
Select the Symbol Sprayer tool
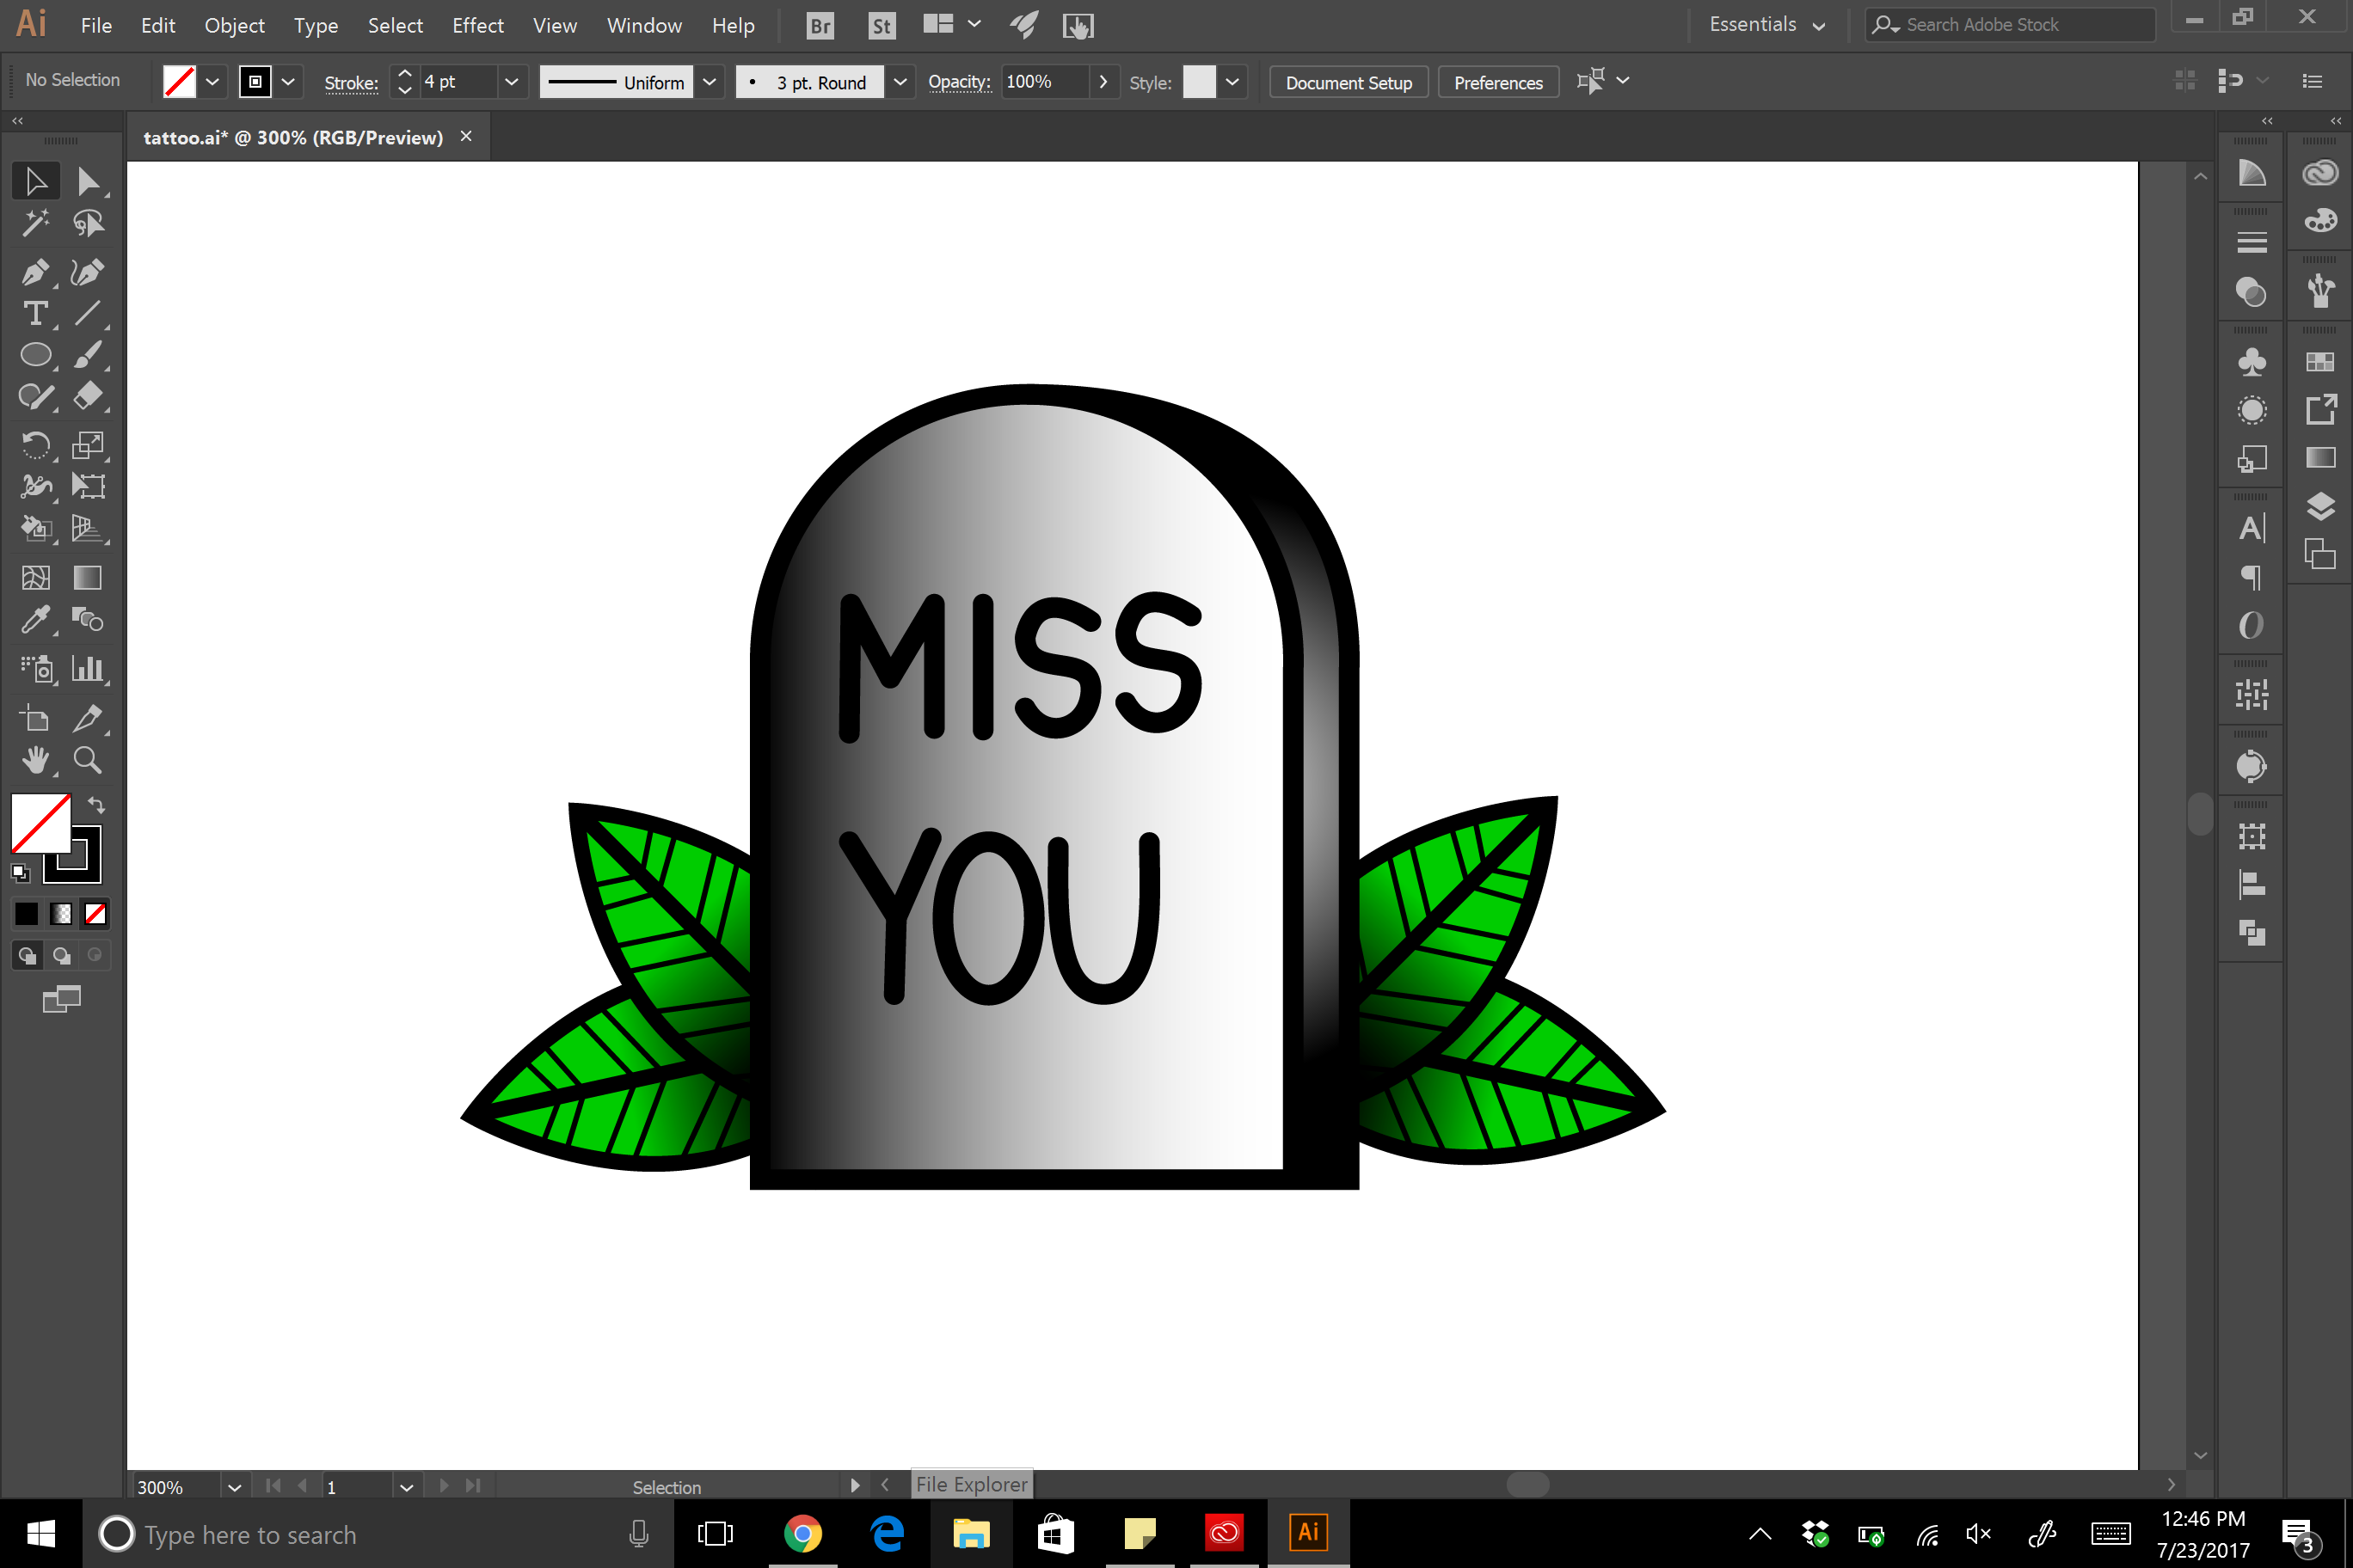[36, 669]
